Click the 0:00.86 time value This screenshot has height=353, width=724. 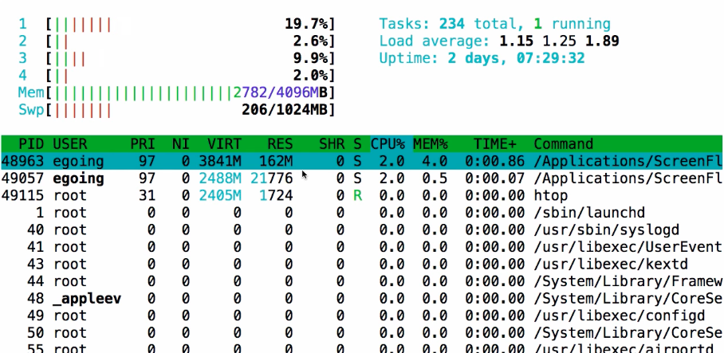495,161
